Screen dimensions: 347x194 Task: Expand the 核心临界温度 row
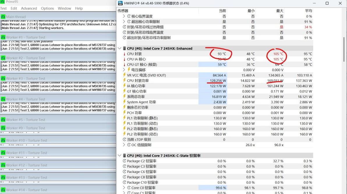[124, 16]
